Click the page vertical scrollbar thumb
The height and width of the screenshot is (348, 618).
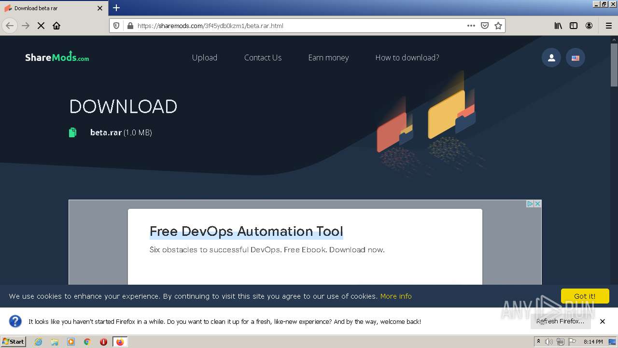[x=614, y=65]
